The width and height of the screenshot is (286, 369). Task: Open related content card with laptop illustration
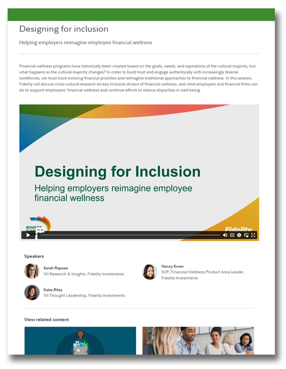click(80, 341)
